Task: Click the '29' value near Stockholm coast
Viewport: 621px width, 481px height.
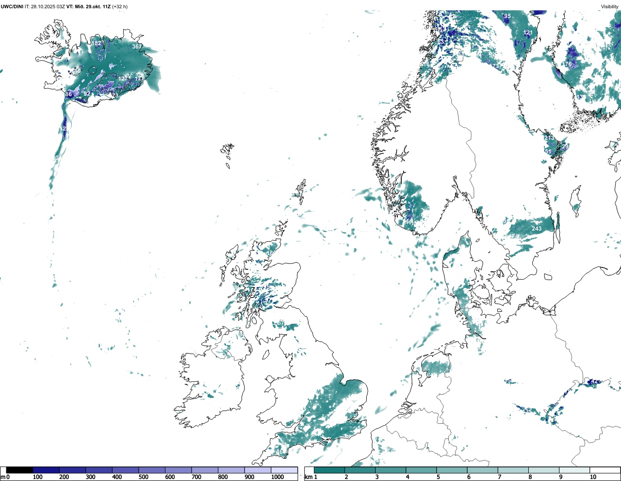Action: point(565,146)
